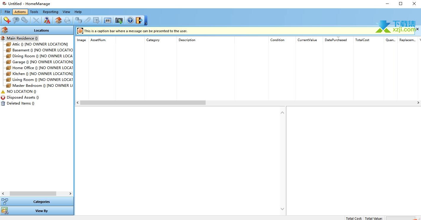
Task: Sort by the AssetNum. column header
Action: [x=102, y=40]
